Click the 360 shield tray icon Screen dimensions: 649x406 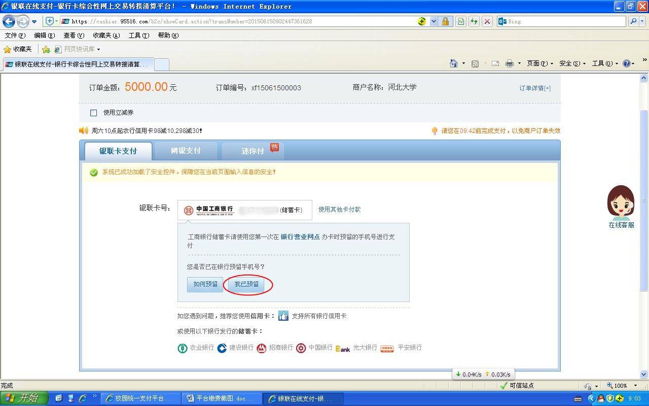(x=610, y=399)
